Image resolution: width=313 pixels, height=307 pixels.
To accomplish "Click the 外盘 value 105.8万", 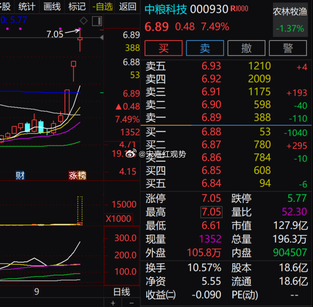I will click(204, 253).
